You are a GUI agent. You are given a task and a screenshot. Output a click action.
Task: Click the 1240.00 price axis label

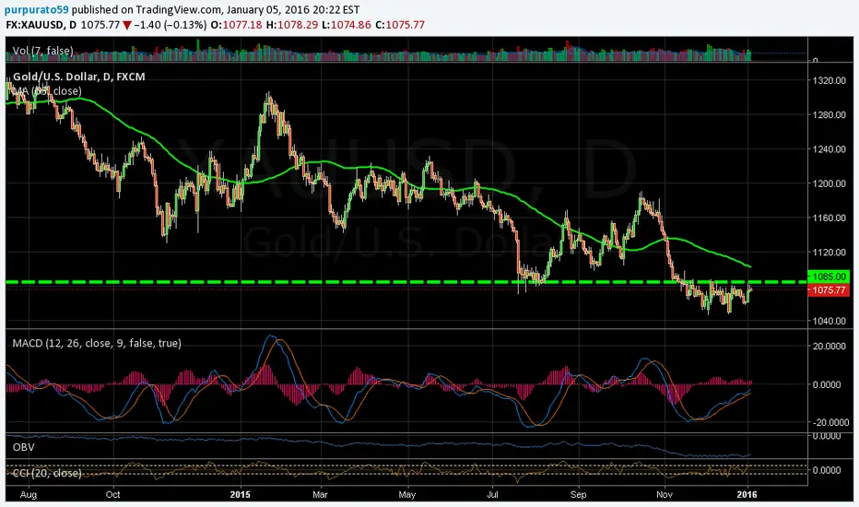click(x=830, y=149)
